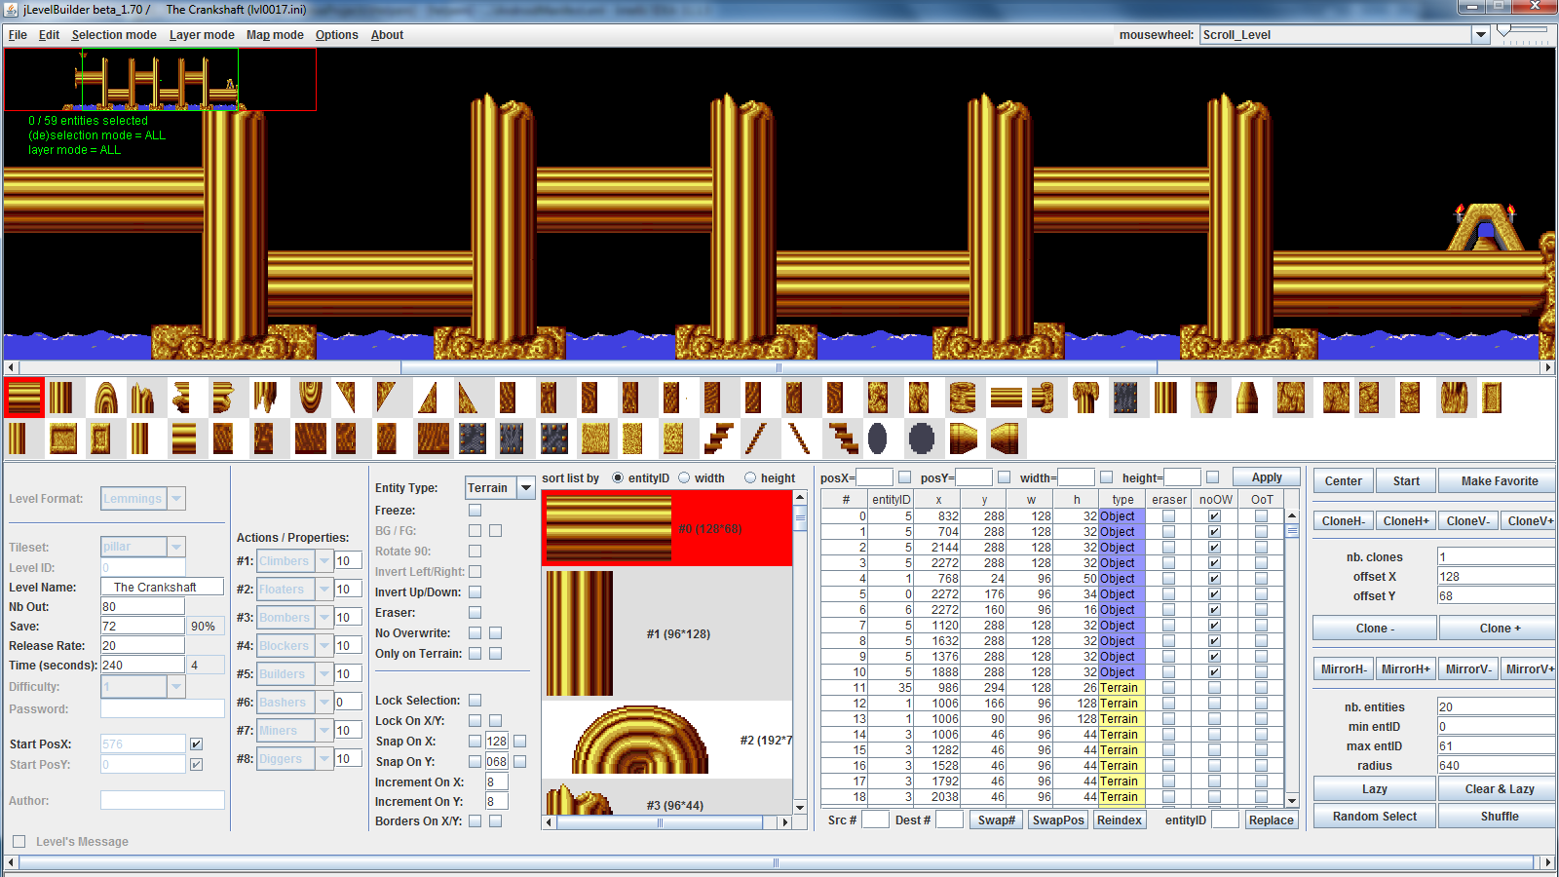This screenshot has width=1559, height=877.
Task: Click the Reindex button
Action: pyautogui.click(x=1119, y=820)
